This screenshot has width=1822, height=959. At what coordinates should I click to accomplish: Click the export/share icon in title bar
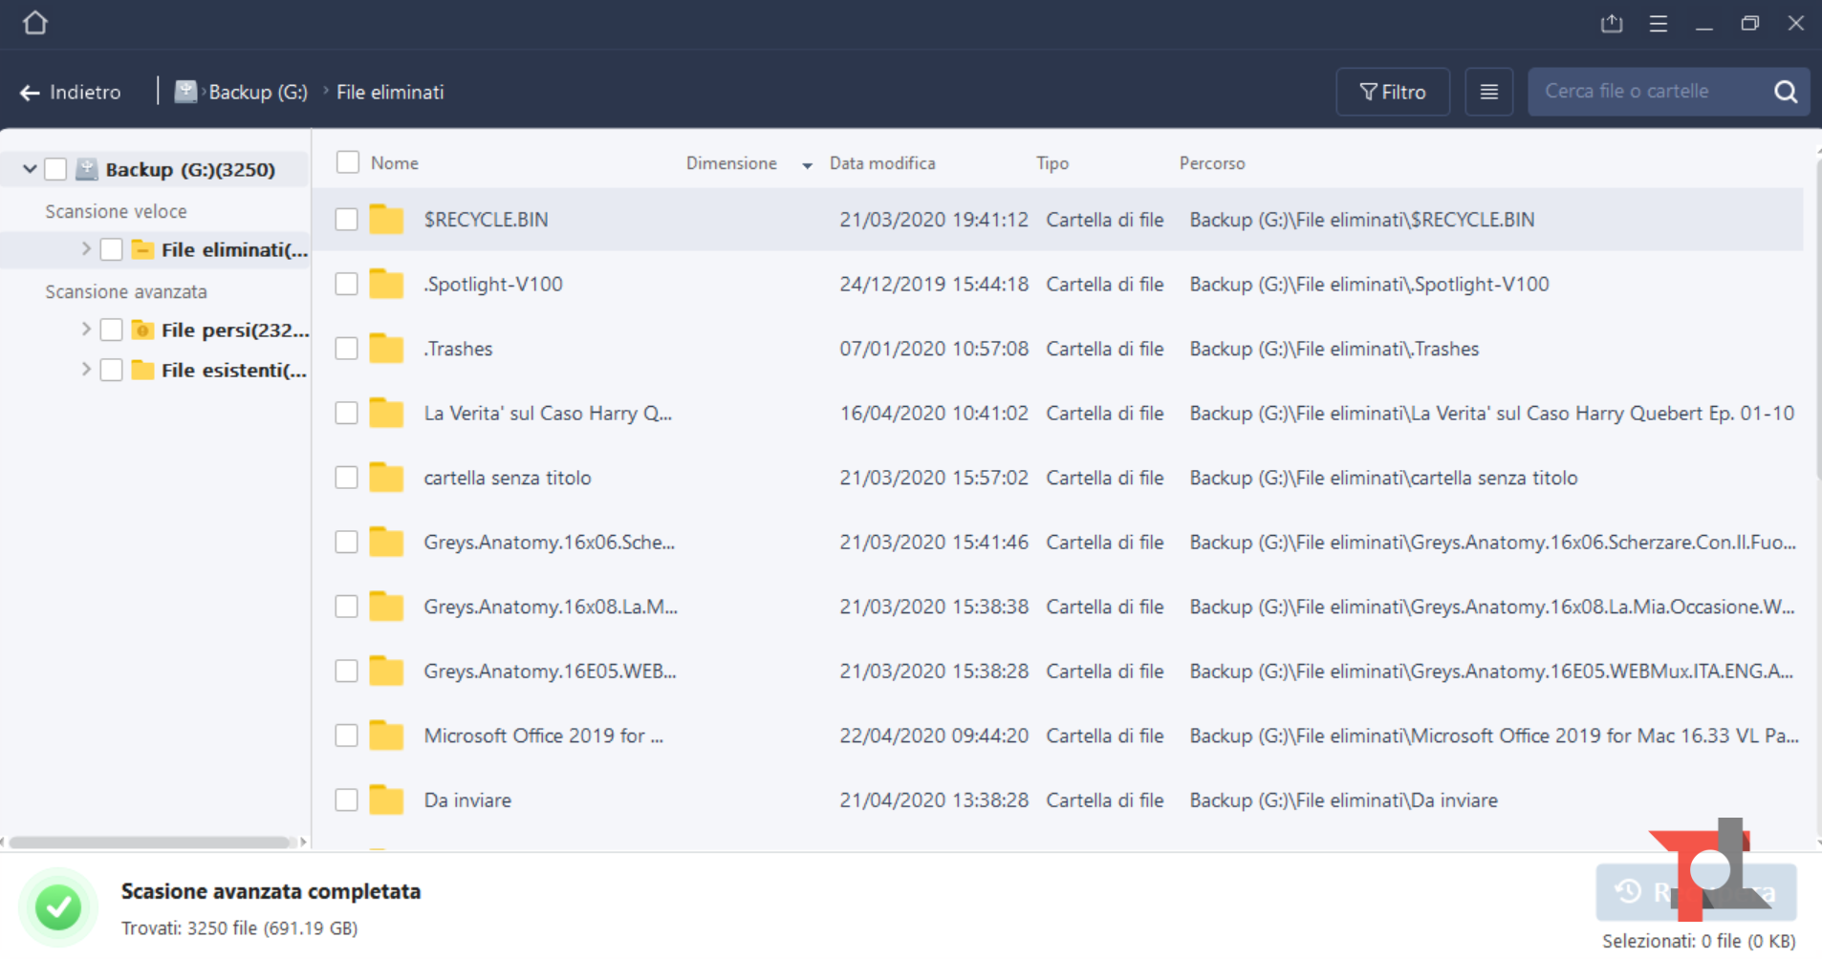coord(1612,24)
